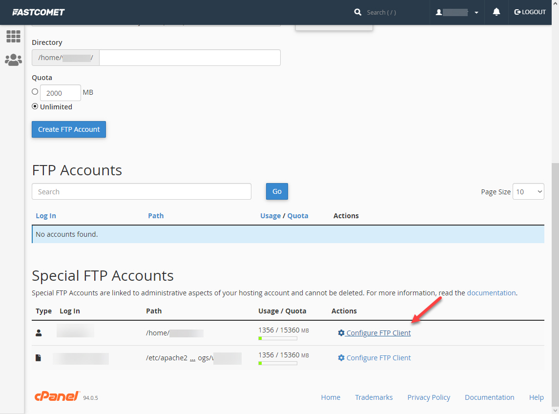Click Create FTP Account button
The height and width of the screenshot is (414, 559).
click(x=69, y=129)
